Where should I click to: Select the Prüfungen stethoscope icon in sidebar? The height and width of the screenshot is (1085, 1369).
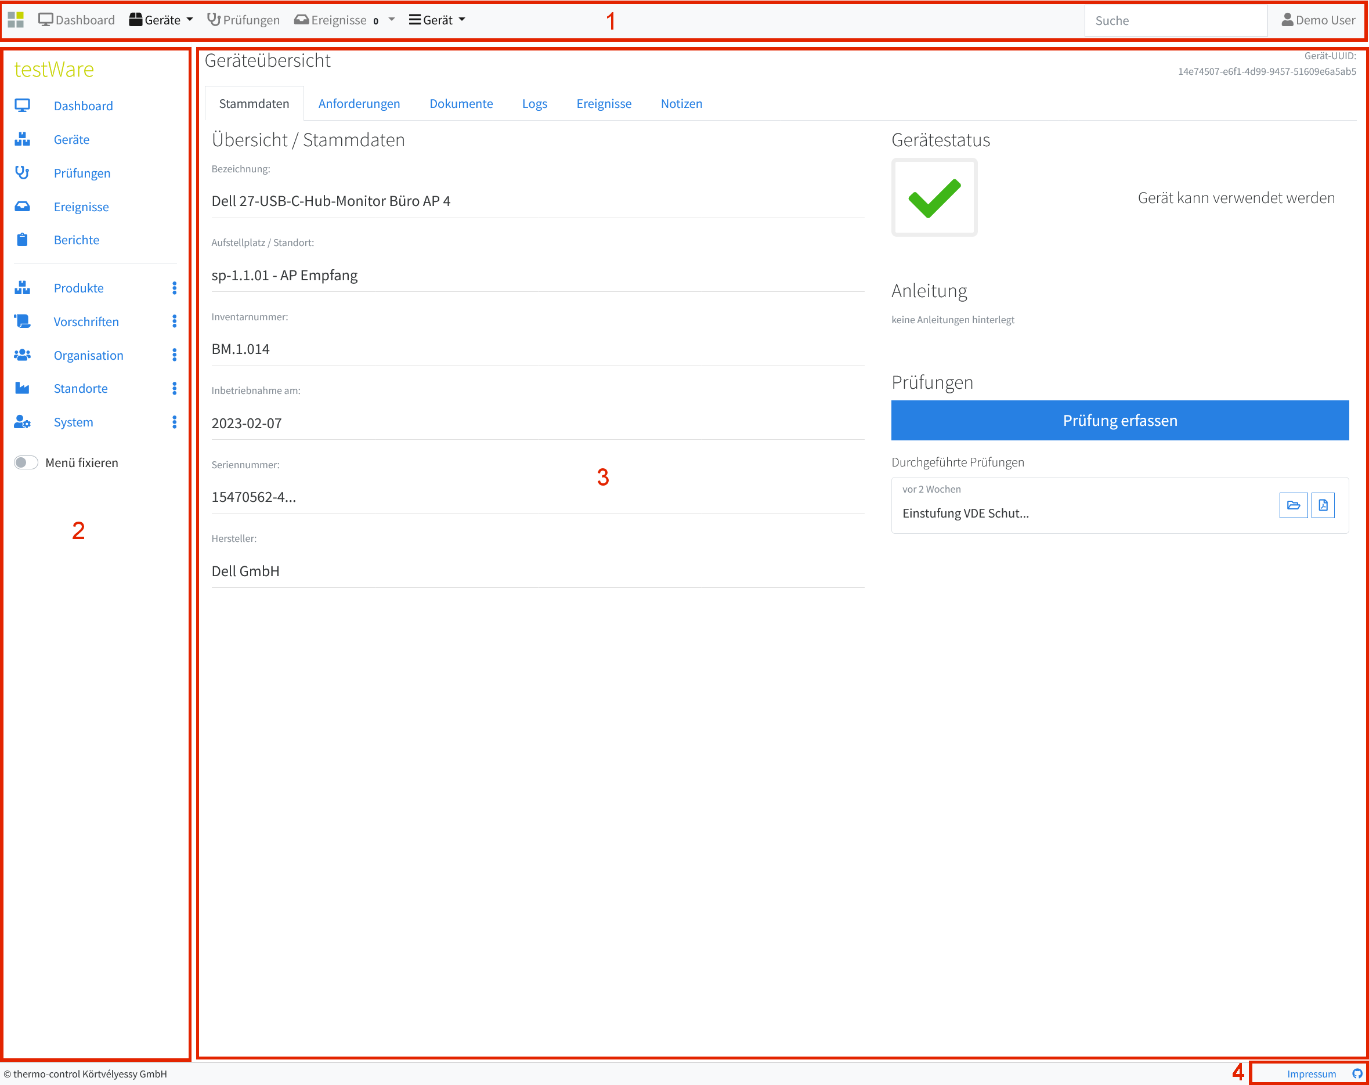pos(23,172)
